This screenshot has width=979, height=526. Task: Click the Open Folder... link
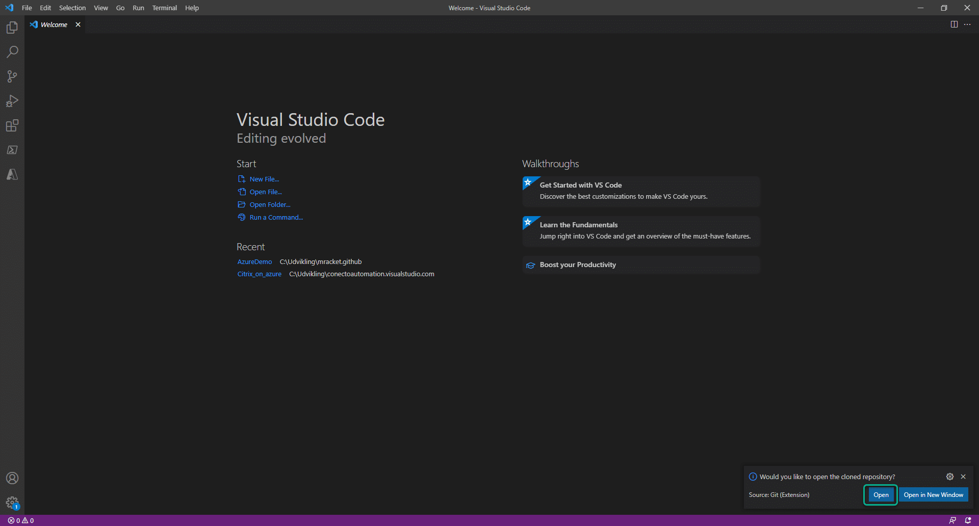[x=270, y=204]
